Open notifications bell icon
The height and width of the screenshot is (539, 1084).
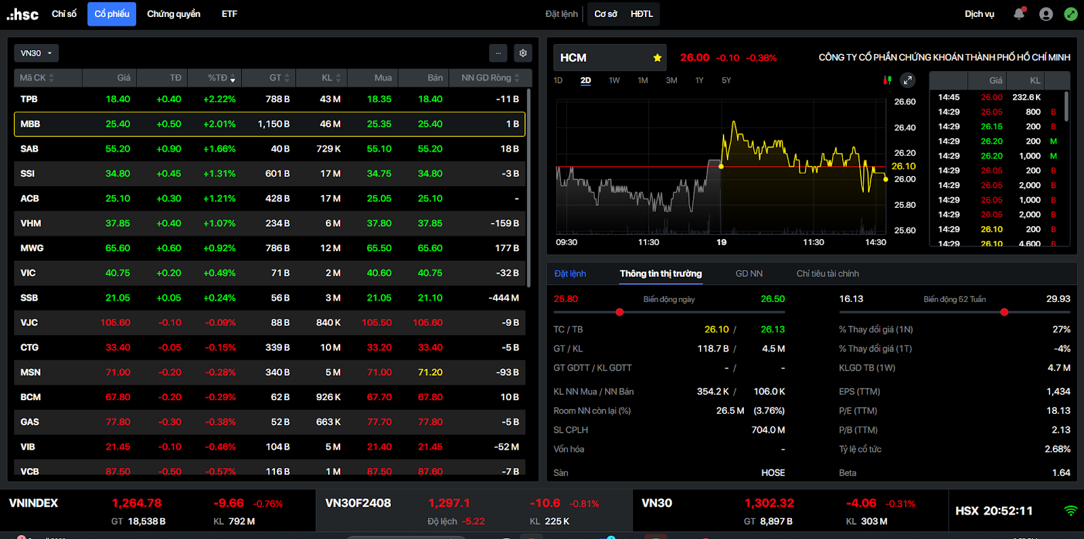tap(1019, 14)
